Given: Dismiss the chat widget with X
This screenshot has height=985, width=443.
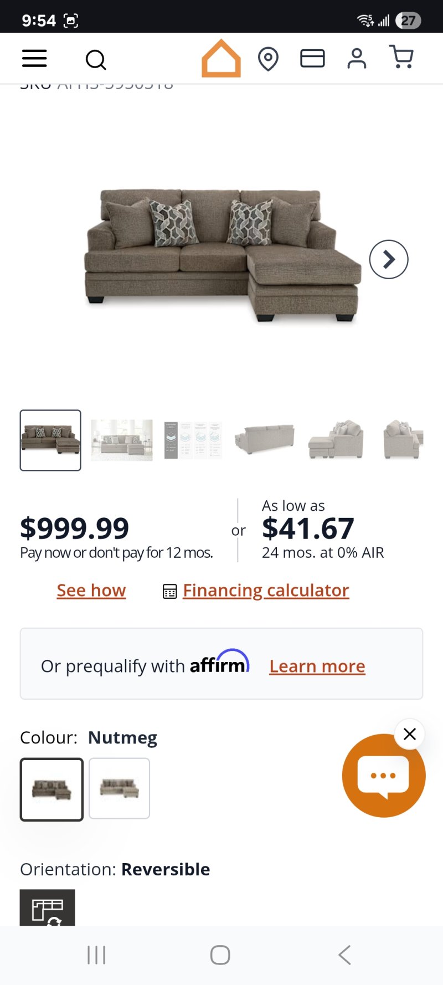Looking at the screenshot, I should pos(410,734).
